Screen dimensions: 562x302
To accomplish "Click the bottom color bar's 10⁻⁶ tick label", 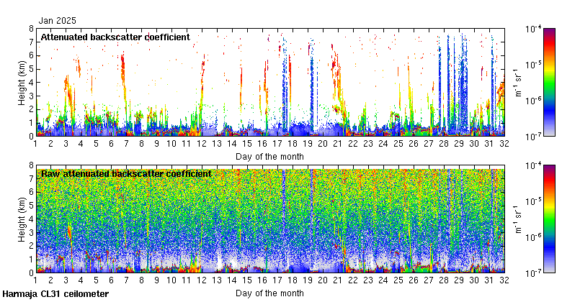I will (x=533, y=237).
